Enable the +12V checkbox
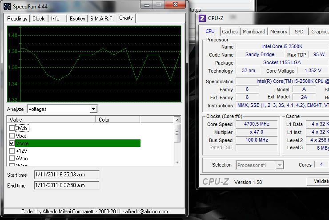 12,151
